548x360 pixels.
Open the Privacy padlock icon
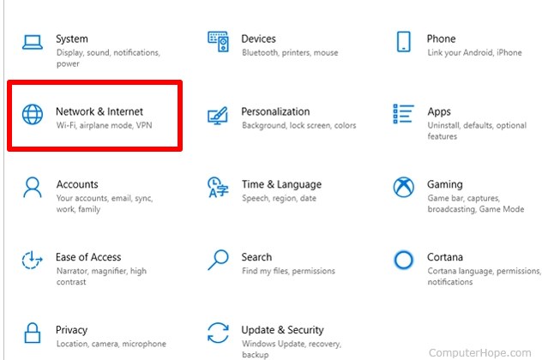click(x=32, y=333)
